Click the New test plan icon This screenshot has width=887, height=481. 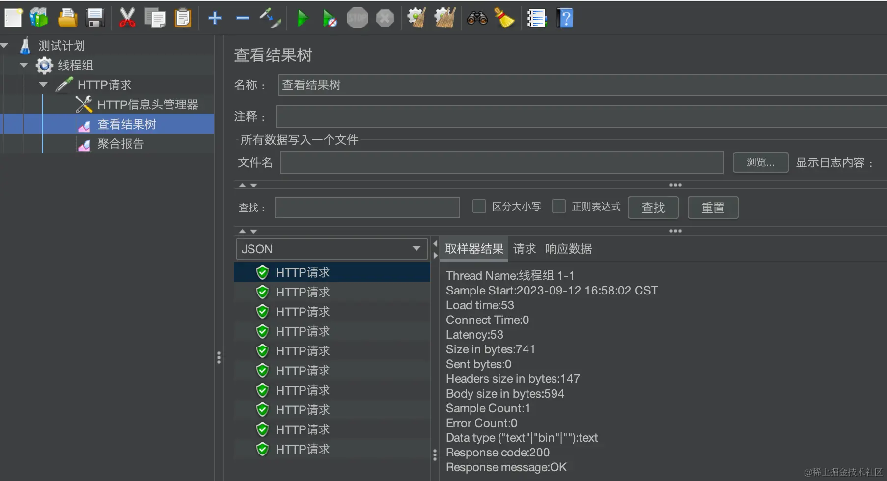(x=13, y=18)
